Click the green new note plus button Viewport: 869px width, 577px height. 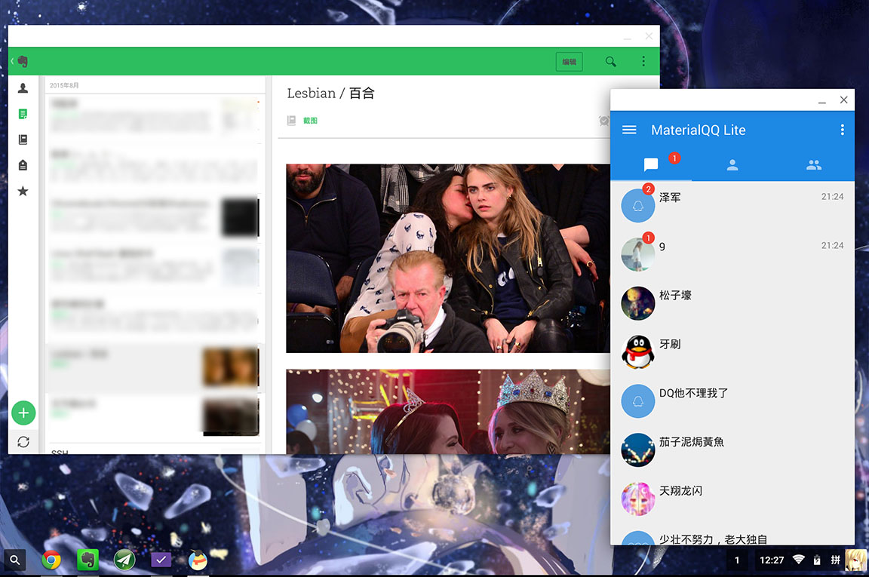click(x=23, y=413)
